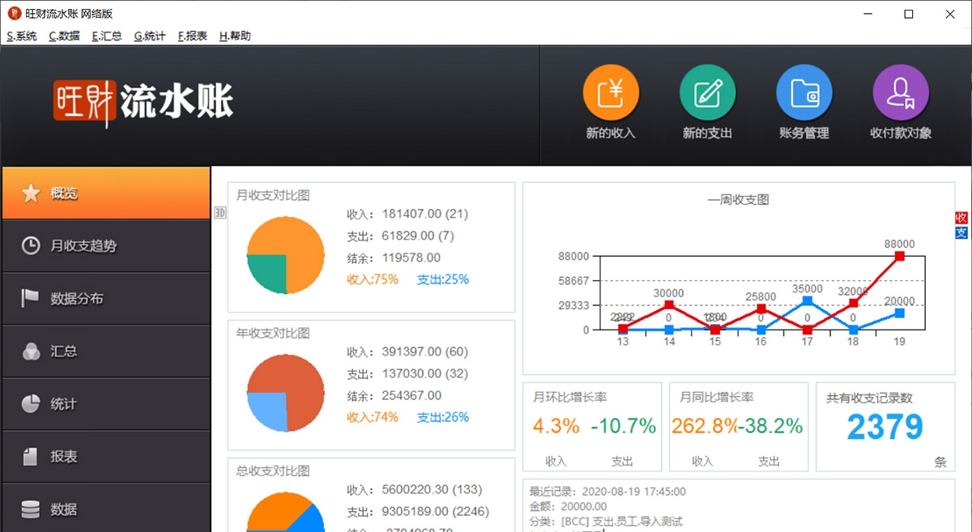Viewport: 972px width, 532px height.
Task: Click the total records count 2379
Action: pyautogui.click(x=885, y=427)
